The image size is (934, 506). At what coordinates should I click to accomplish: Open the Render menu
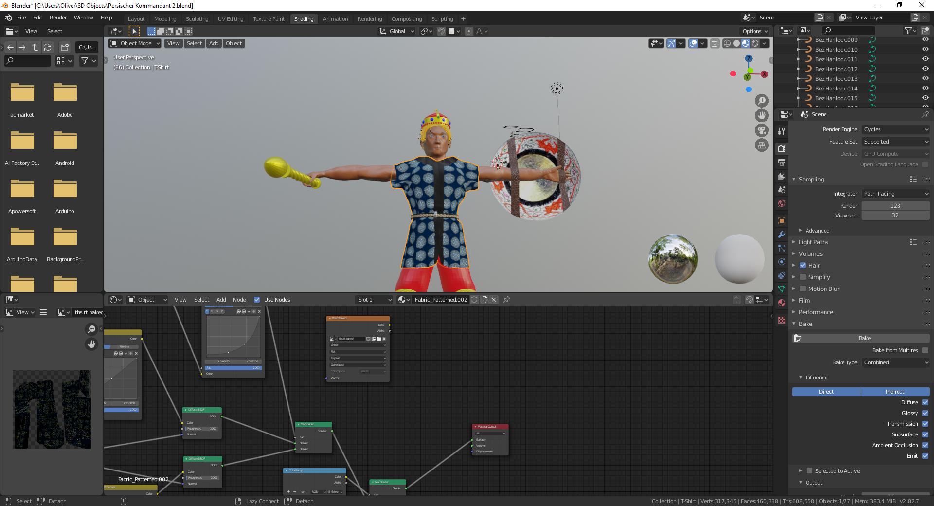click(x=58, y=18)
